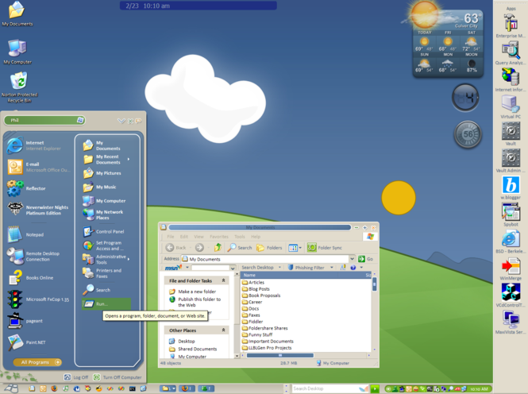
Task: Launch Query Analyzer from Apps sidebar
Action: [511, 53]
